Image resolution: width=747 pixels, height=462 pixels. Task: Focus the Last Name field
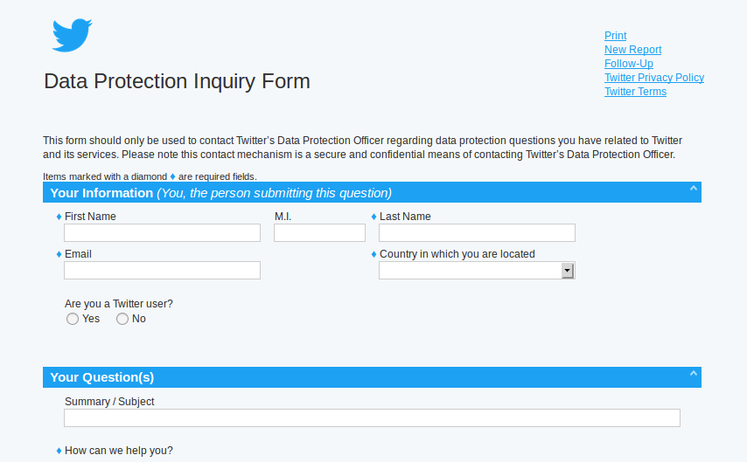point(477,232)
